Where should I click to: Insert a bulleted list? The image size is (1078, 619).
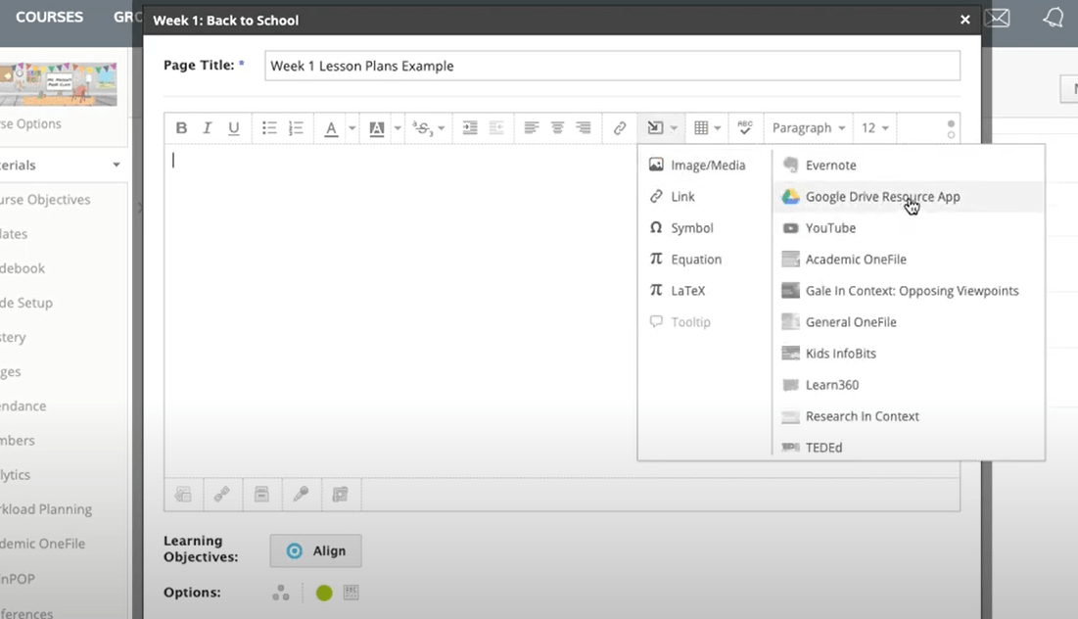point(269,128)
